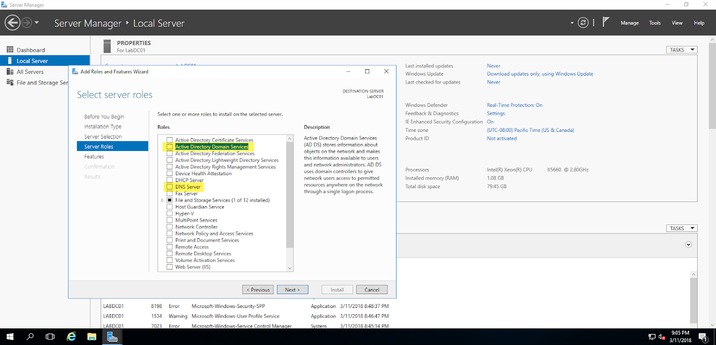Open Task View from the taskbar

pos(50,337)
